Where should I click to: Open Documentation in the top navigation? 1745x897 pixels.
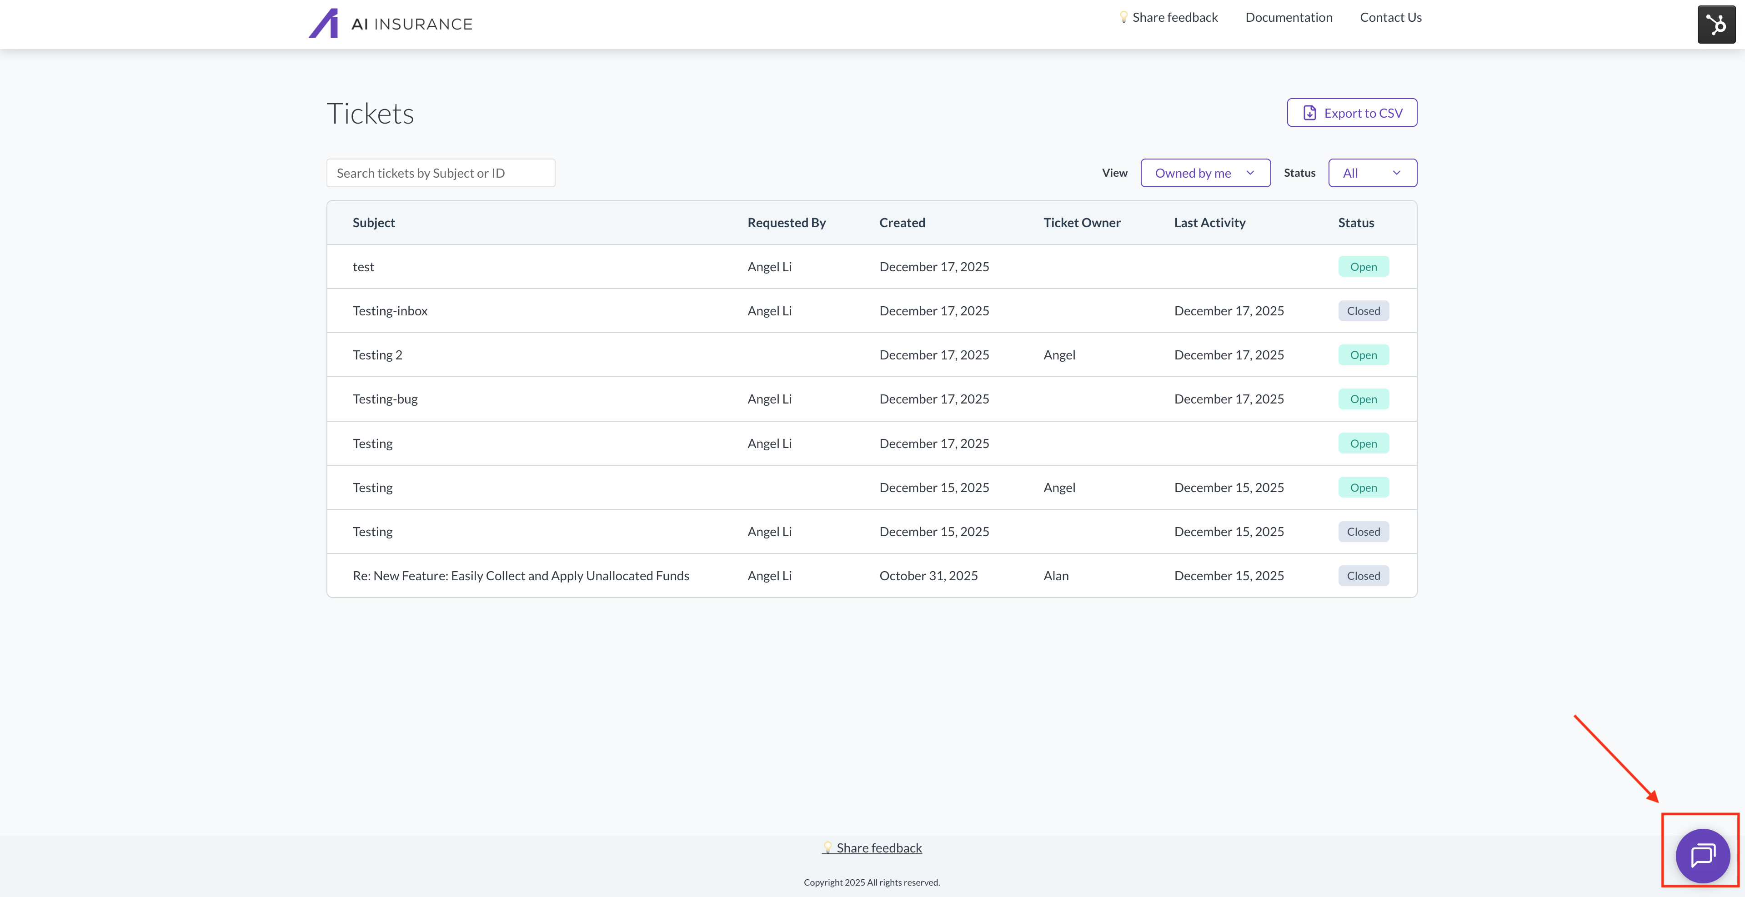pos(1289,18)
